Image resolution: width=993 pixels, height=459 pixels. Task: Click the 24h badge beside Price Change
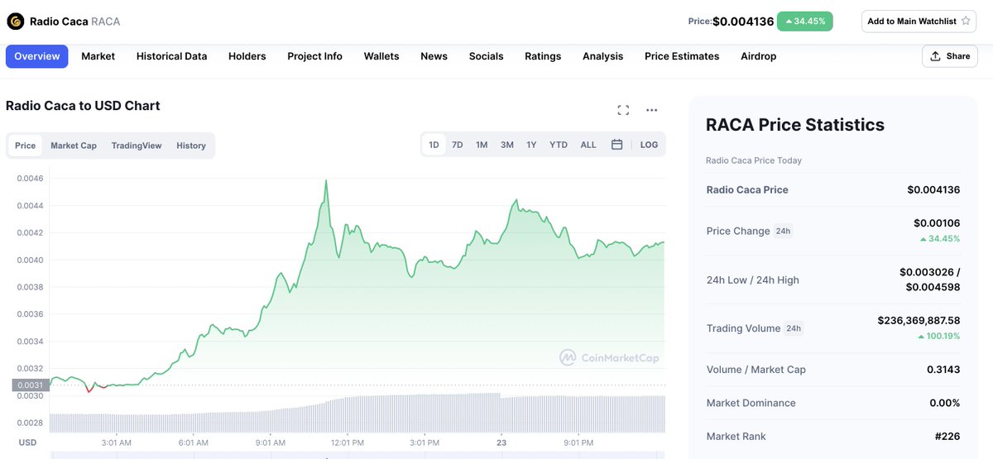pyautogui.click(x=783, y=231)
